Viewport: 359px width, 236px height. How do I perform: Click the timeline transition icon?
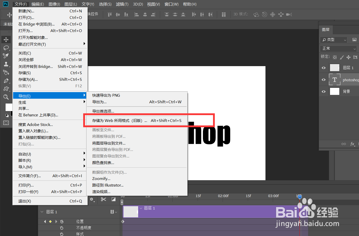point(113,199)
